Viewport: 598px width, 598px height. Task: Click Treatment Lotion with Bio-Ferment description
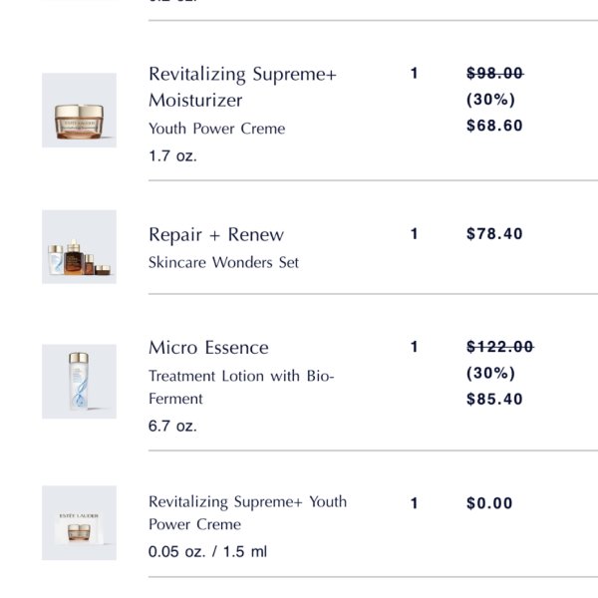click(241, 387)
